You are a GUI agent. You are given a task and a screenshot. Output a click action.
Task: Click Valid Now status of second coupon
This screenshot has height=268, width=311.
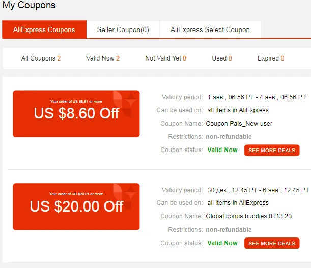click(222, 243)
